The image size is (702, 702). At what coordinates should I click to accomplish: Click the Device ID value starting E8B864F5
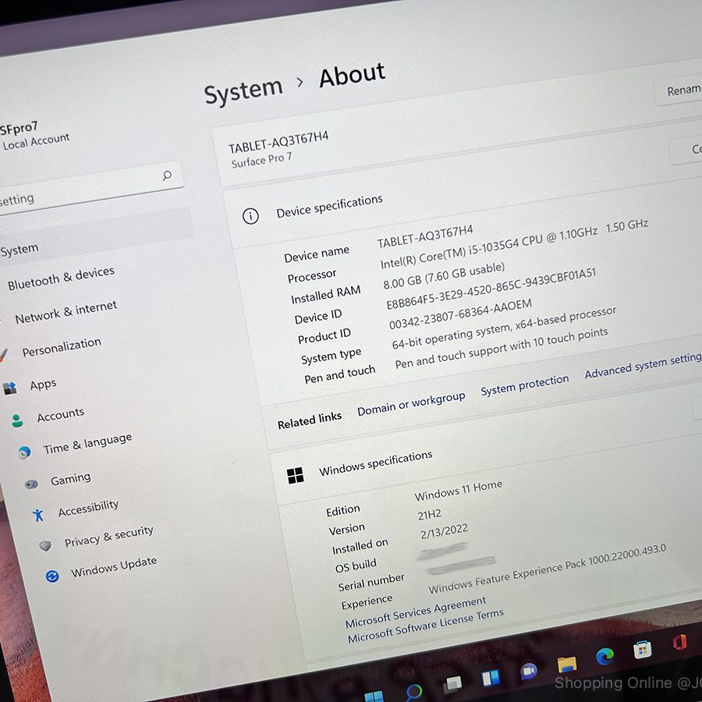tap(491, 289)
